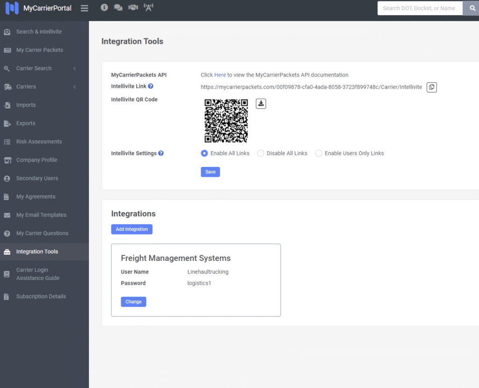Screen dimensions: 479x388
Task: Open the chat messages icon
Action: [x=118, y=7]
